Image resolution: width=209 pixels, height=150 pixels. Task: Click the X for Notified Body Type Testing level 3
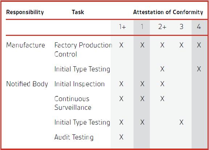181,122
